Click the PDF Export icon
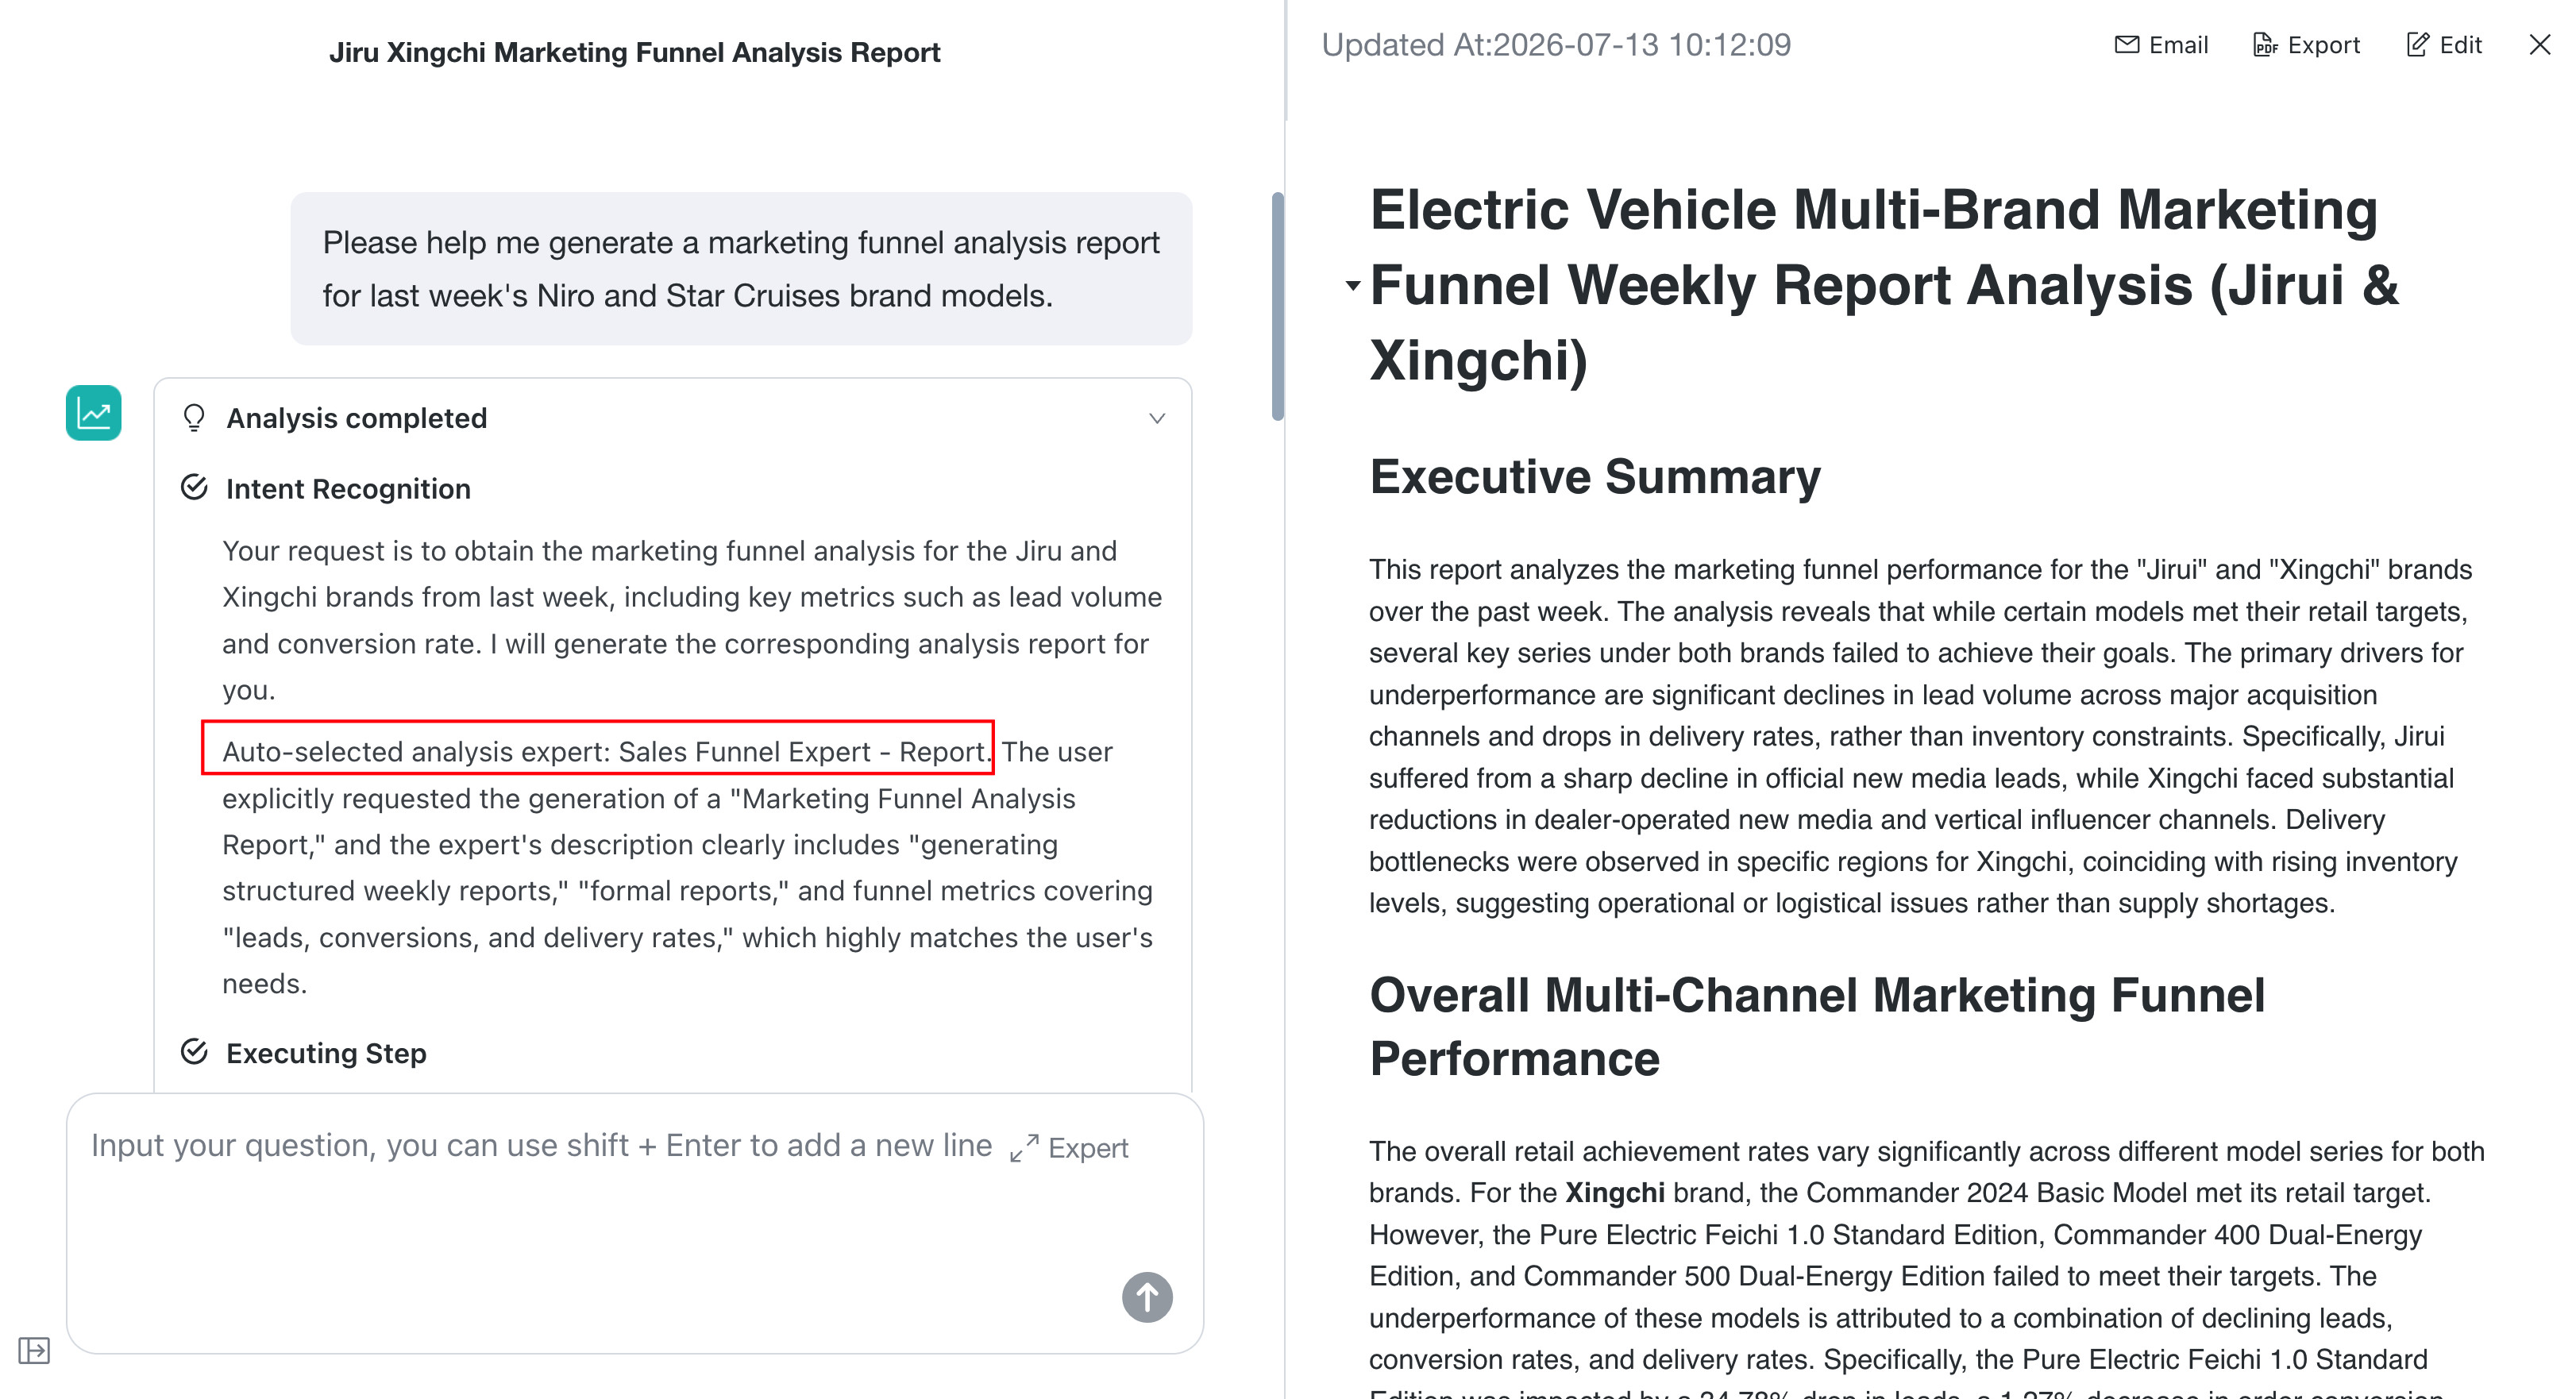The image size is (2576, 1399). click(x=2265, y=45)
